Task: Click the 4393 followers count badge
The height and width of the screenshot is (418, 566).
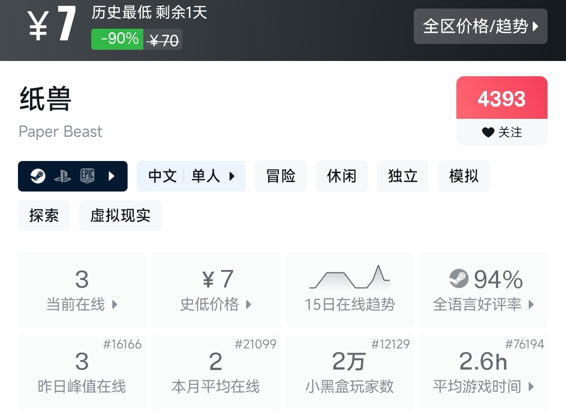Action: click(502, 99)
